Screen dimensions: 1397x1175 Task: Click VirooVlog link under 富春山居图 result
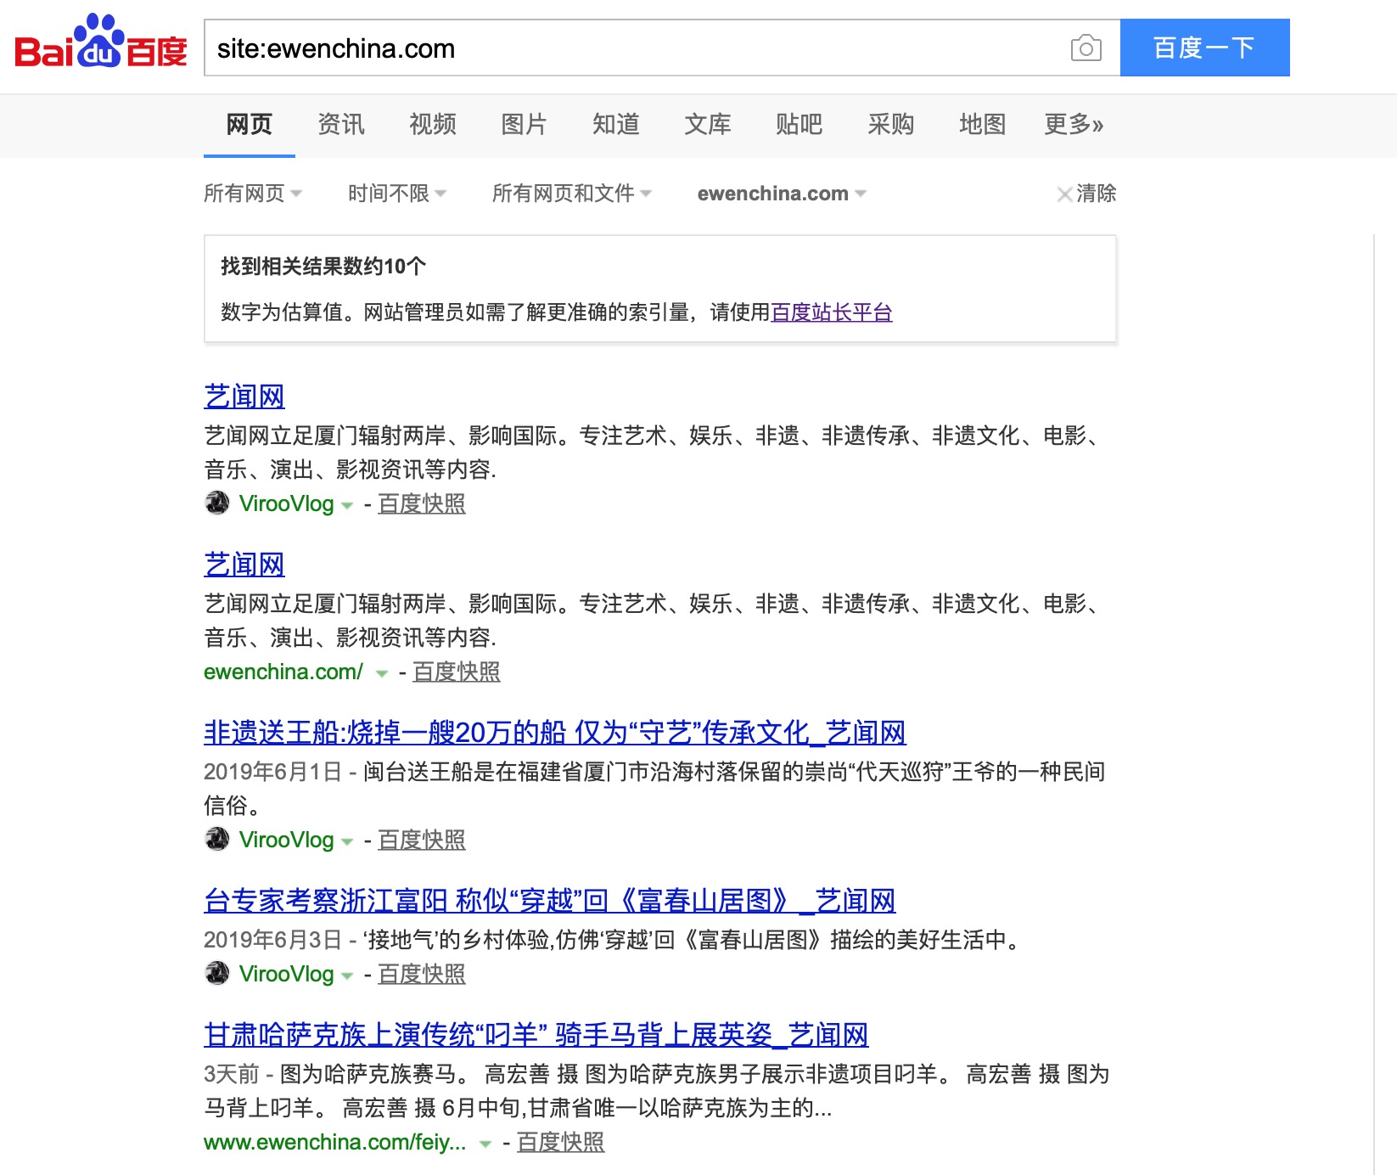point(287,974)
